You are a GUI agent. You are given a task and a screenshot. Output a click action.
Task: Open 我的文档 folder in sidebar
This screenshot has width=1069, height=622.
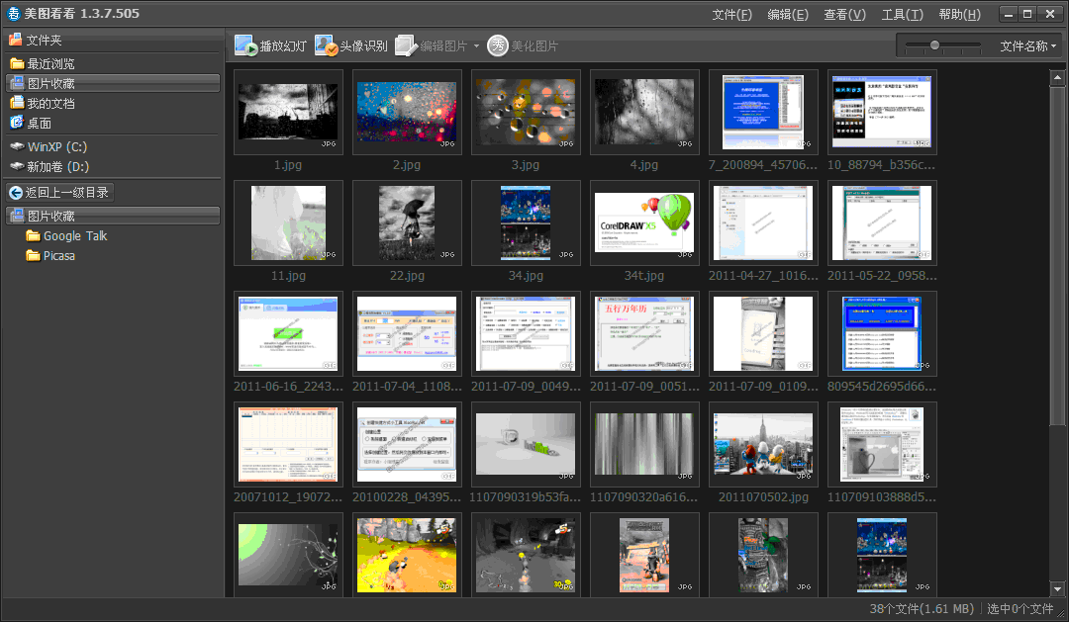(x=49, y=104)
